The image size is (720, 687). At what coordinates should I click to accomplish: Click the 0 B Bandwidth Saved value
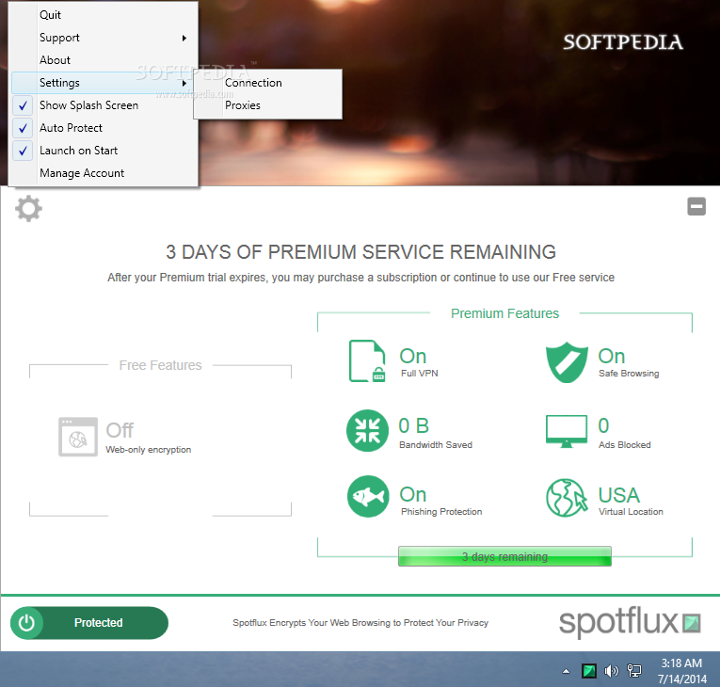[x=414, y=425]
